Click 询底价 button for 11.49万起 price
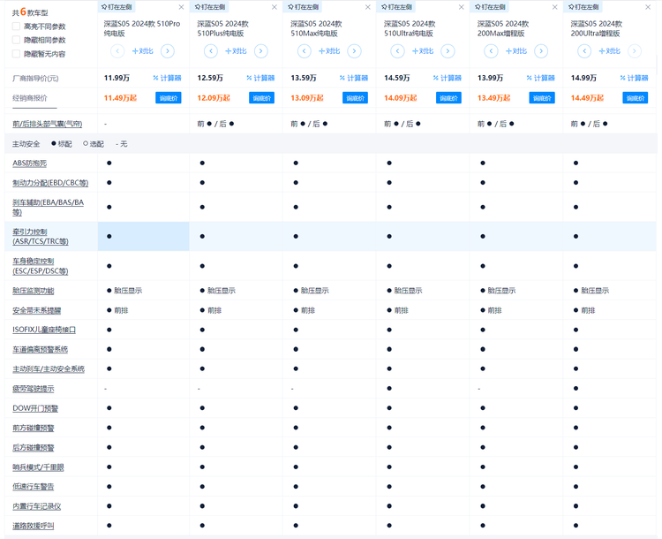This screenshot has height=539, width=662. coord(169,98)
